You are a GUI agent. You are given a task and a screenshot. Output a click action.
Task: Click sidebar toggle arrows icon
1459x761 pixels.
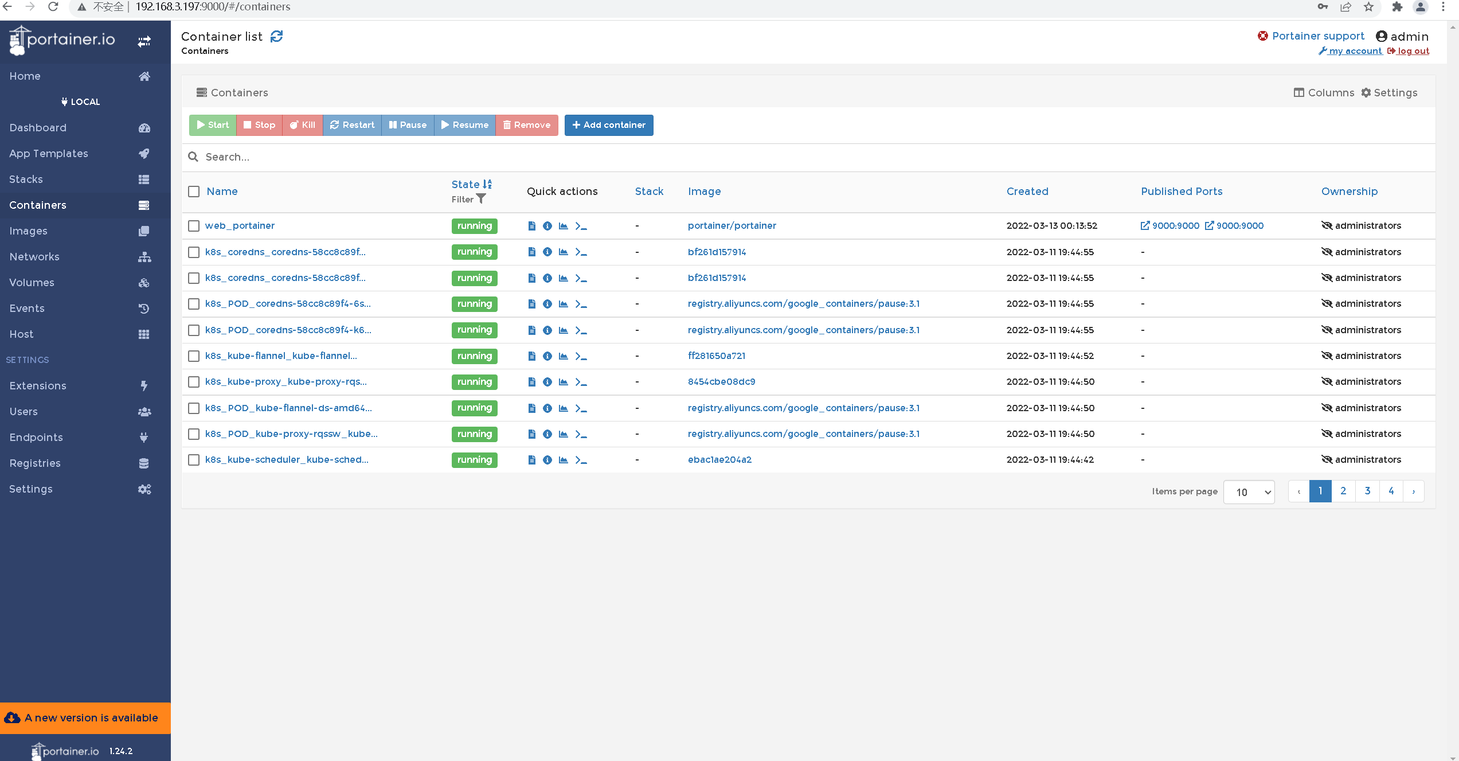coord(144,41)
